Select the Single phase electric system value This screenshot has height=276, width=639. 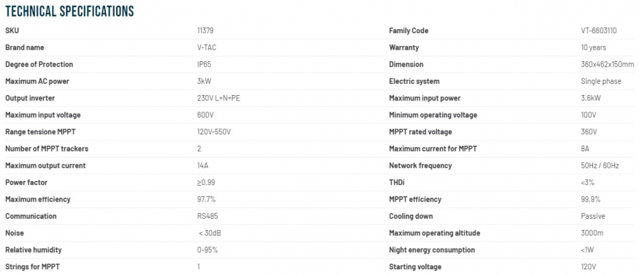[x=600, y=81]
